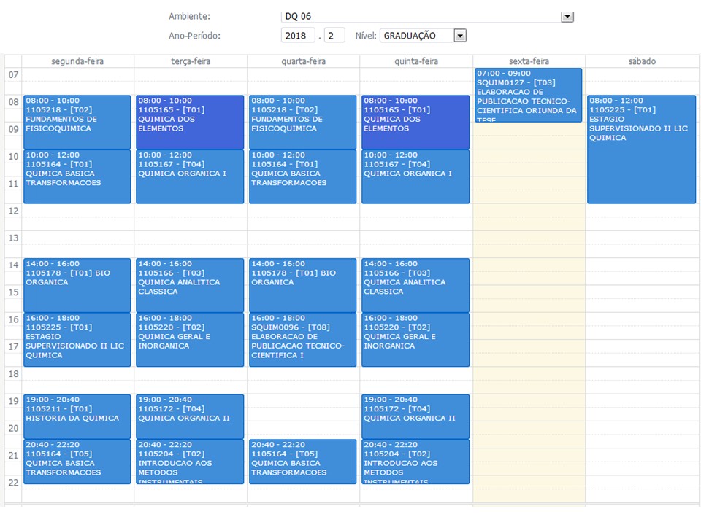Click the year field showing 2018
Screen dimensions: 701x525
click(x=297, y=36)
